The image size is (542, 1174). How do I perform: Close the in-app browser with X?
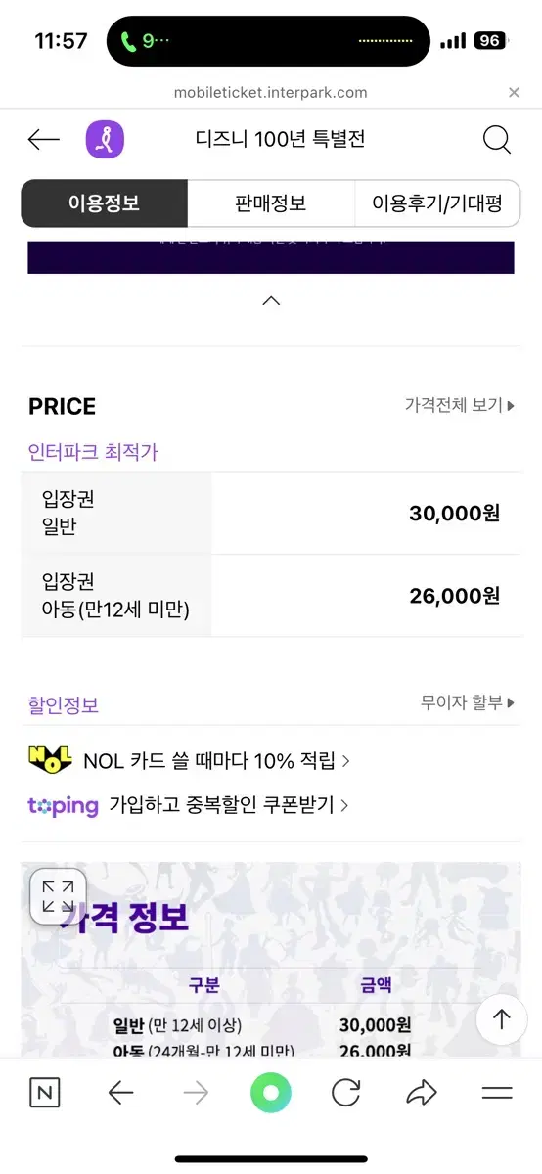tap(515, 93)
